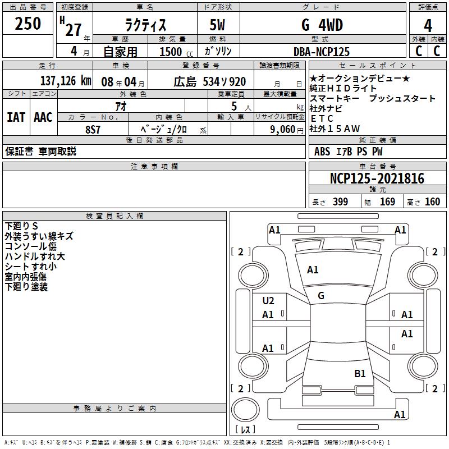Select the inspector note 下廻りS
449x449 pixels.
(21, 226)
